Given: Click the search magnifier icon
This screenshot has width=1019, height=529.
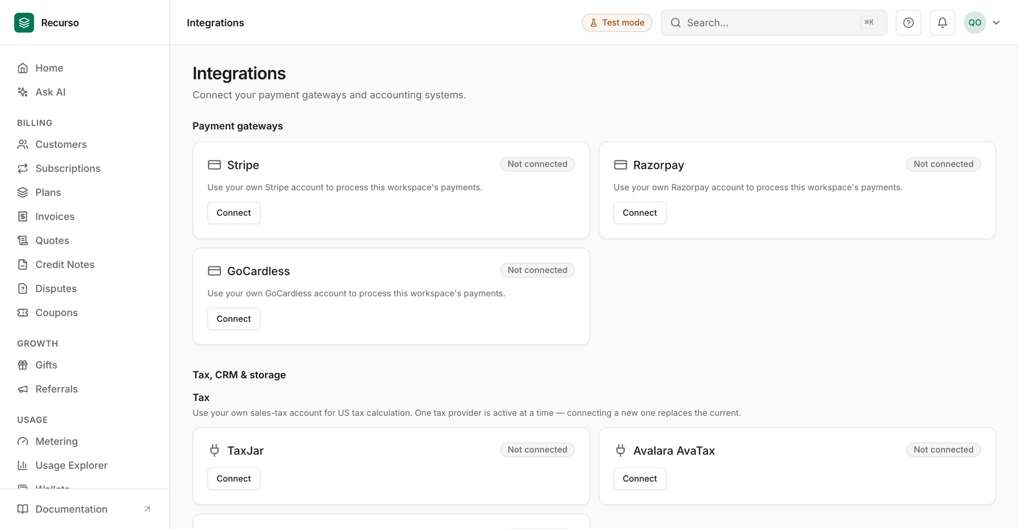Looking at the screenshot, I should coord(676,22).
